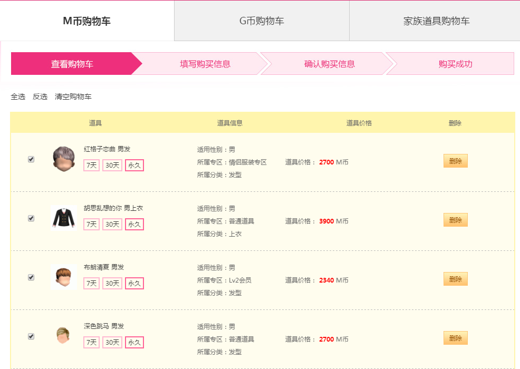
Task: Click the 道具 column header
Action: tap(95, 123)
